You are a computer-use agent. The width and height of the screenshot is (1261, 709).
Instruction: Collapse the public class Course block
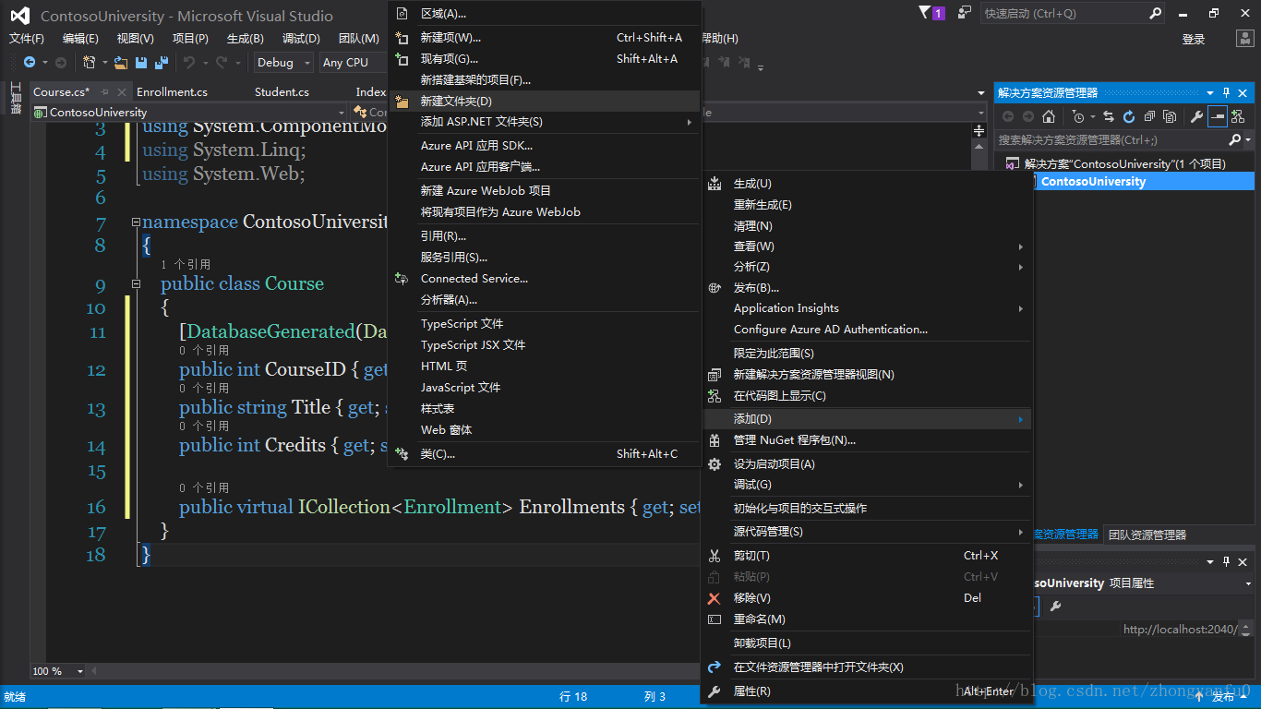tap(136, 284)
